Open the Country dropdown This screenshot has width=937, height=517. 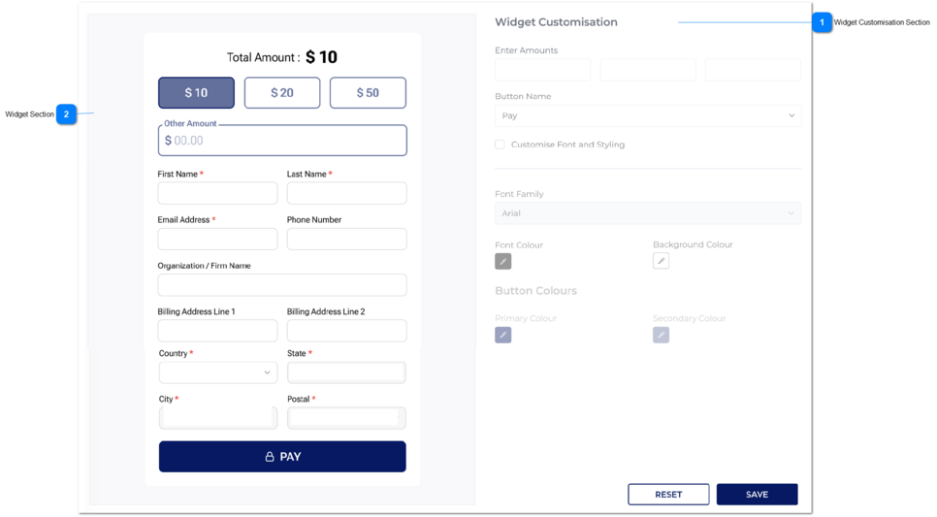[x=218, y=372]
